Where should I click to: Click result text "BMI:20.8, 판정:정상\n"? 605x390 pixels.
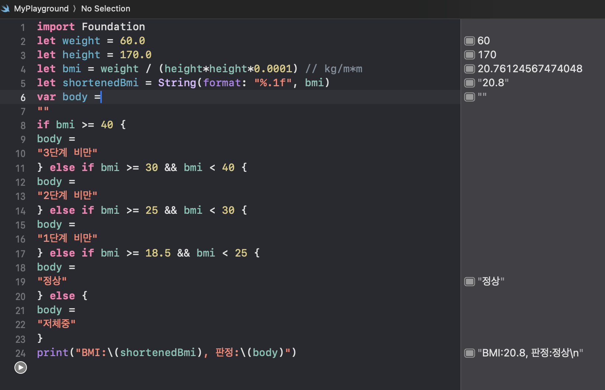[530, 353]
